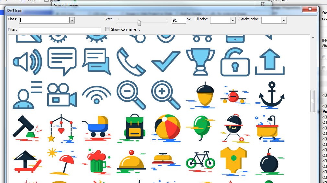Viewport: 327px width, 183px height.
Task: Choose the video camera icon
Action: pyautogui.click(x=62, y=95)
